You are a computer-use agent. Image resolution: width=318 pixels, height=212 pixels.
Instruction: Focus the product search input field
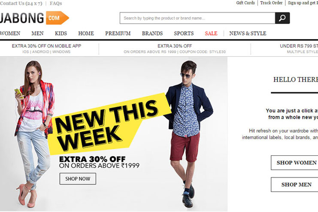click(197, 18)
